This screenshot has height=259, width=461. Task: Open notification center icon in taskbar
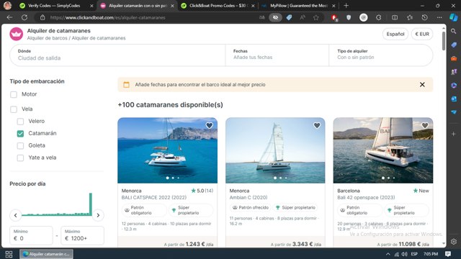(448, 254)
